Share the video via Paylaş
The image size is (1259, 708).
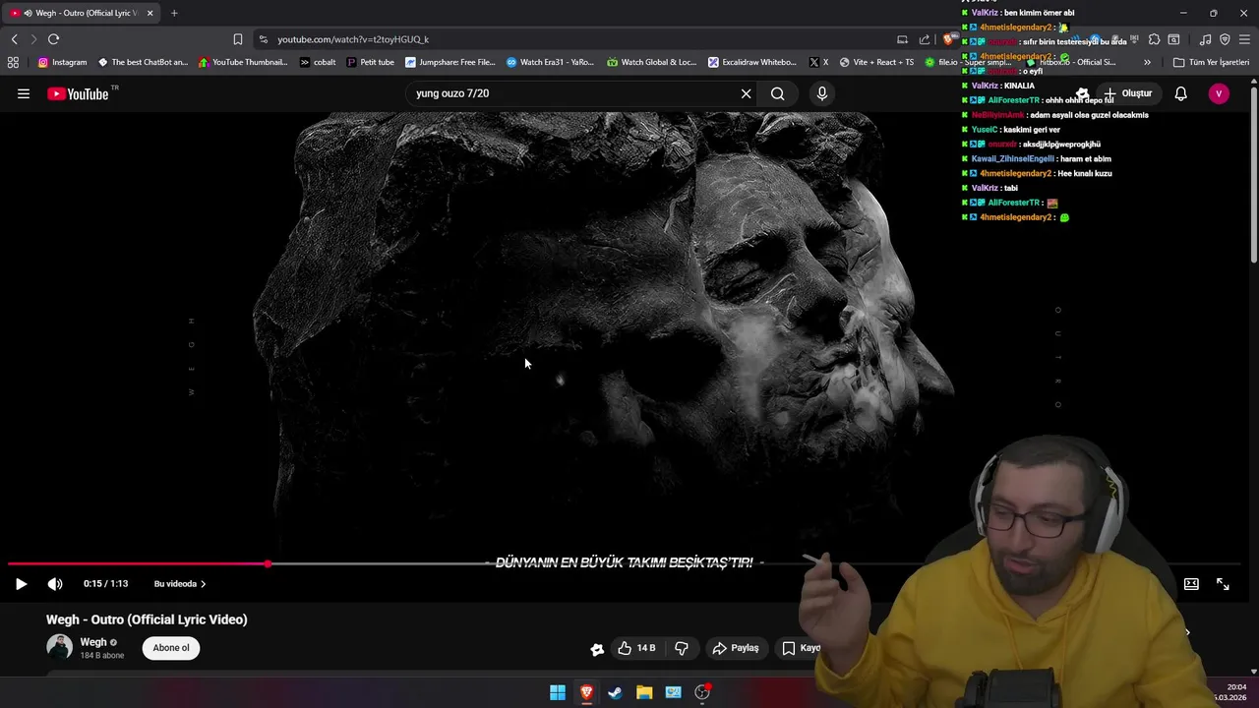[x=736, y=648]
